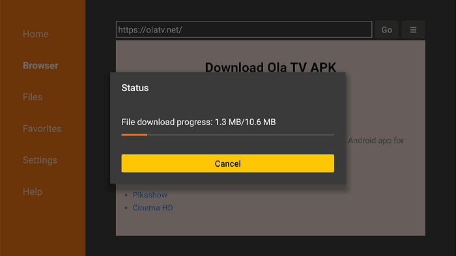Click the Status dialog title
This screenshot has height=256, width=456.
click(x=135, y=88)
